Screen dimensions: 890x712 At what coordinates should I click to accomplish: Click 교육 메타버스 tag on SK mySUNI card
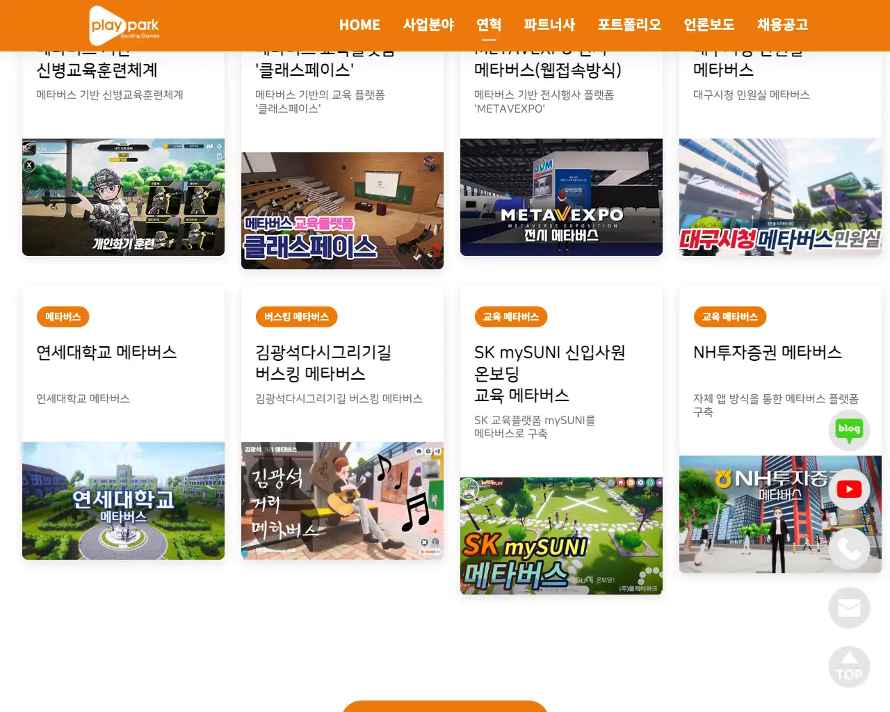[x=511, y=317]
